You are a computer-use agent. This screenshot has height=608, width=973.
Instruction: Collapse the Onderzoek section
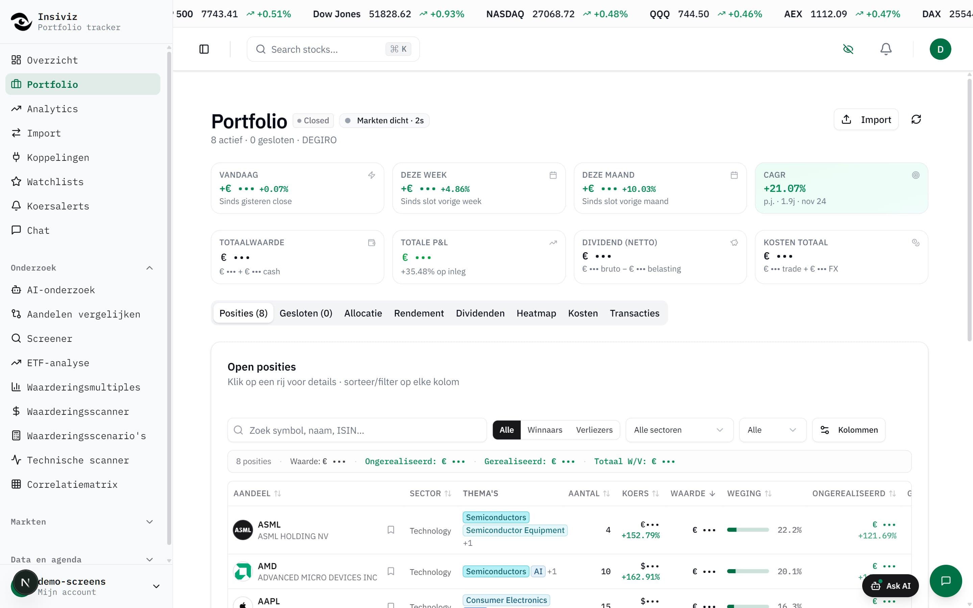[x=150, y=268]
